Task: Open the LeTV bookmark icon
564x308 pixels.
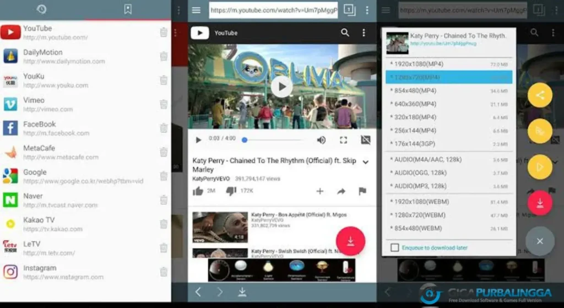Action: click(10, 247)
